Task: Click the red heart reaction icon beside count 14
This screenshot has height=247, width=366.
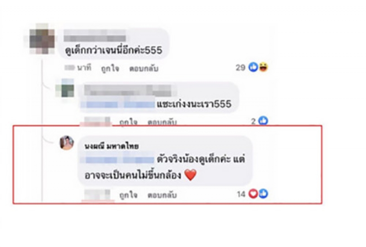Action: (x=253, y=194)
